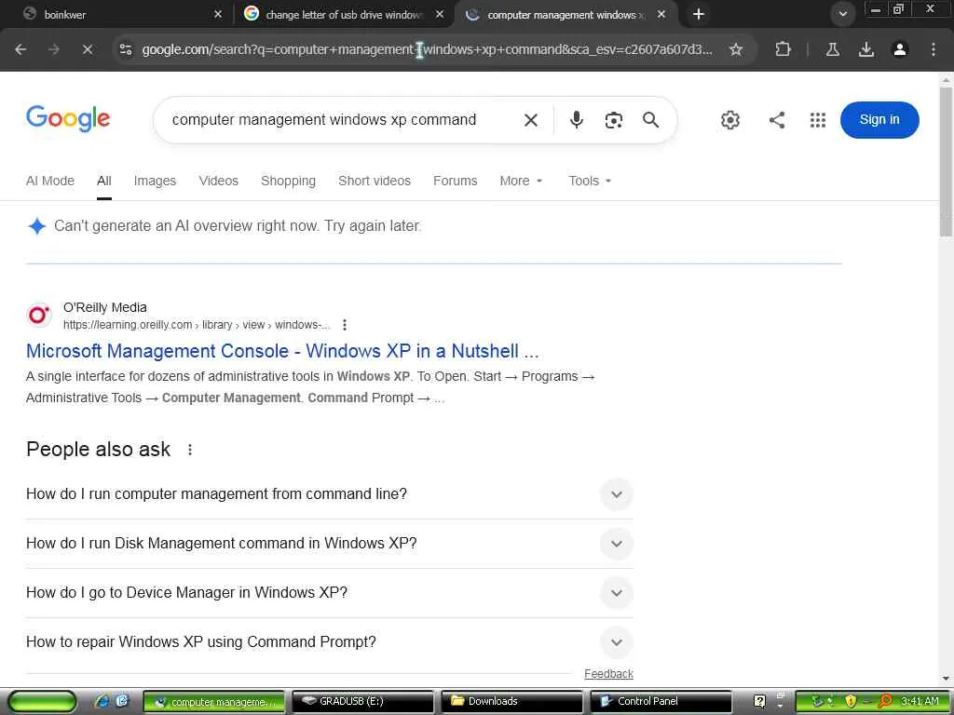This screenshot has height=715, width=954.
Task: Switch to change letter of usb drive tab
Action: click(342, 14)
